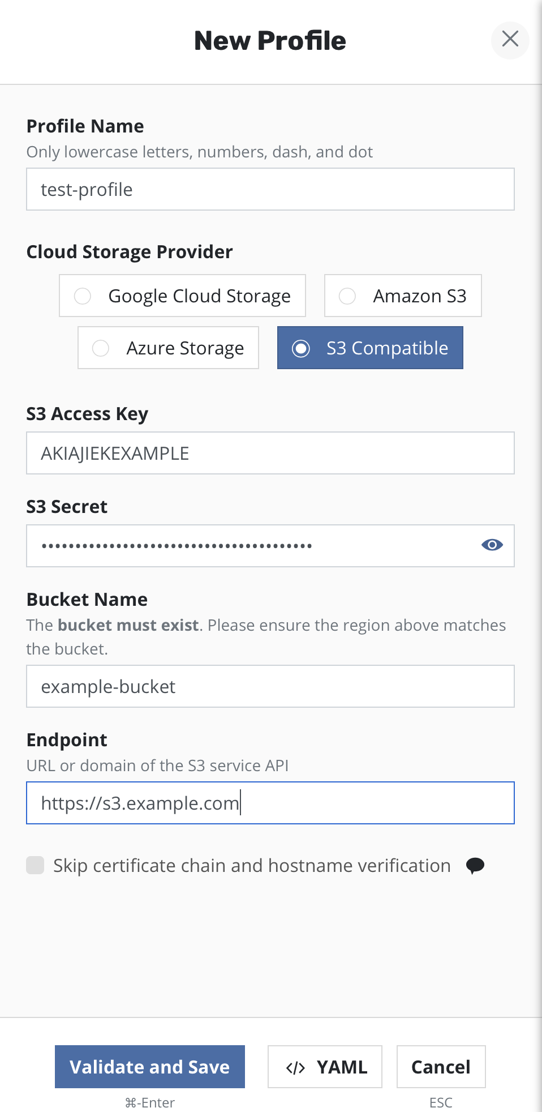Pick Azure Storage radio option

click(x=168, y=348)
